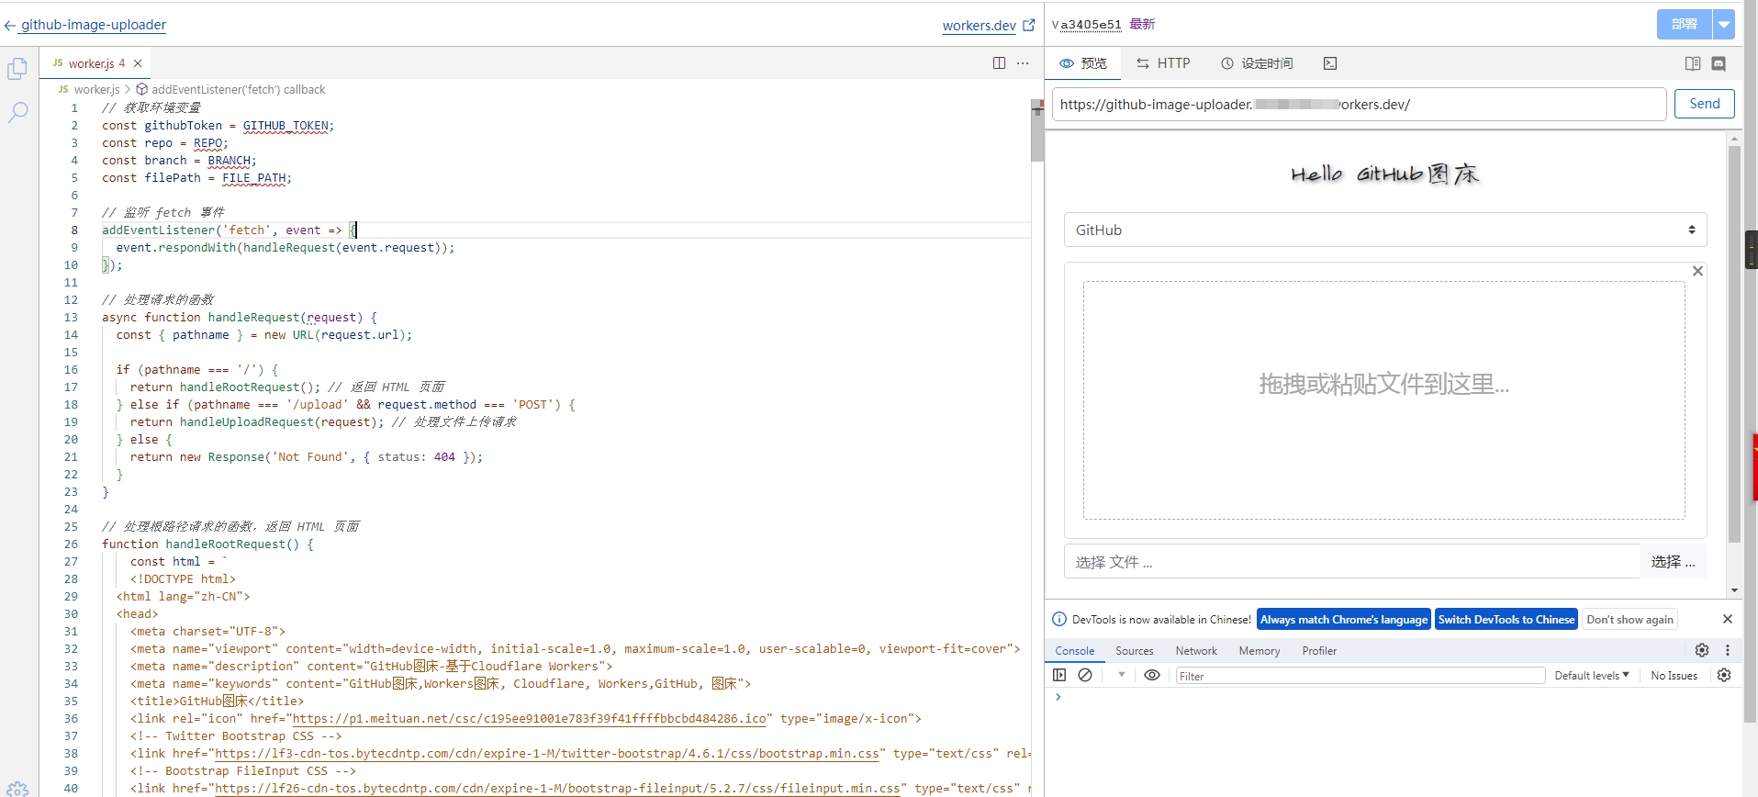Image resolution: width=1758 pixels, height=797 pixels.
Task: Click the fileinput.min.css URL in code
Action: coord(557,789)
